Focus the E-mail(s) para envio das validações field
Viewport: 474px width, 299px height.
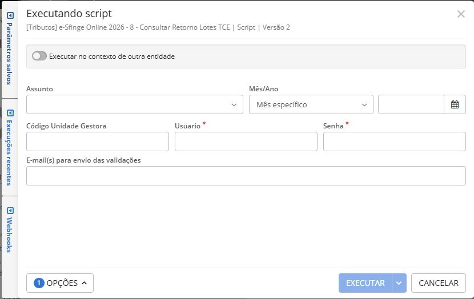(x=246, y=176)
